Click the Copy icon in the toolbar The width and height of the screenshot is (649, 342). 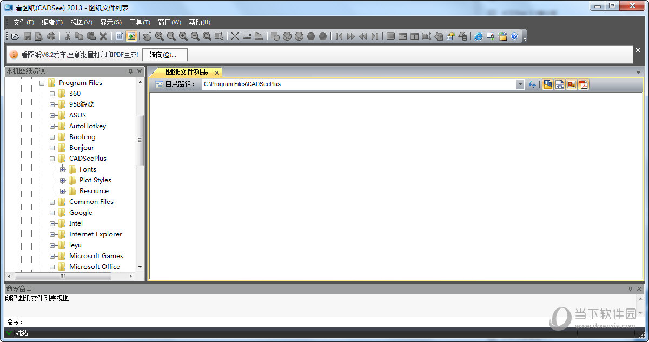point(80,36)
